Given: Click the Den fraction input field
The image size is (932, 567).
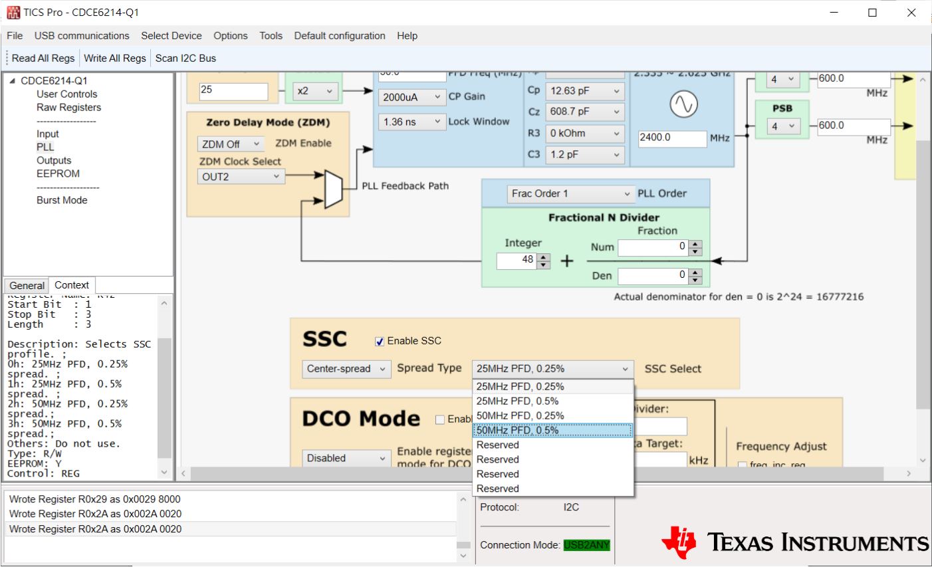Looking at the screenshot, I should point(653,276).
